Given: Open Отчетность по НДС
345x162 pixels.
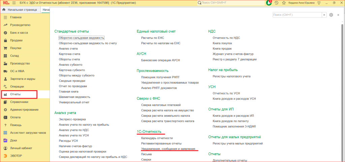Looking at the screenshot, I should pyautogui.click(x=226, y=38).
